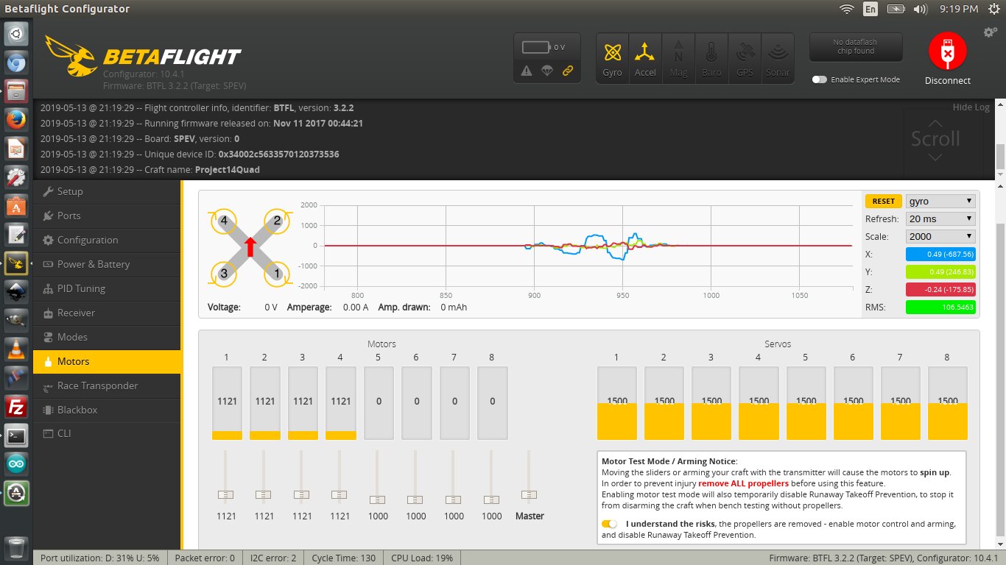
Task: Click the battery voltage icon in header
Action: pos(536,47)
